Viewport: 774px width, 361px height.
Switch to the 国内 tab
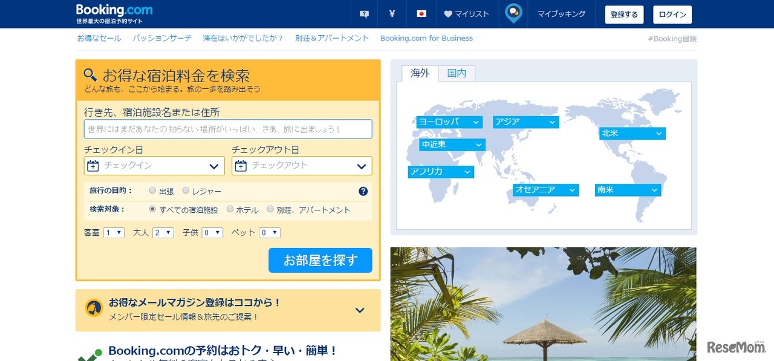tap(457, 73)
